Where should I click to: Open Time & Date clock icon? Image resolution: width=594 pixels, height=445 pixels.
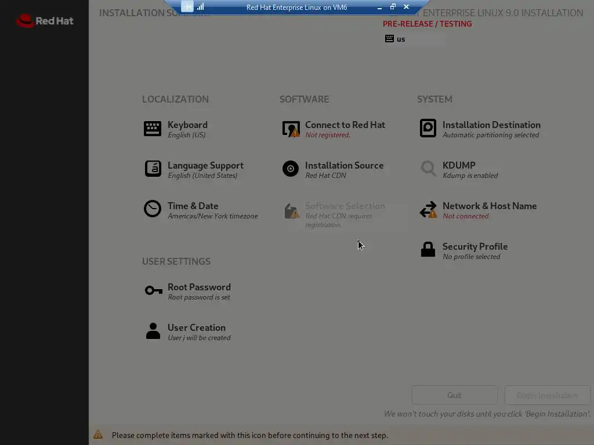(153, 209)
